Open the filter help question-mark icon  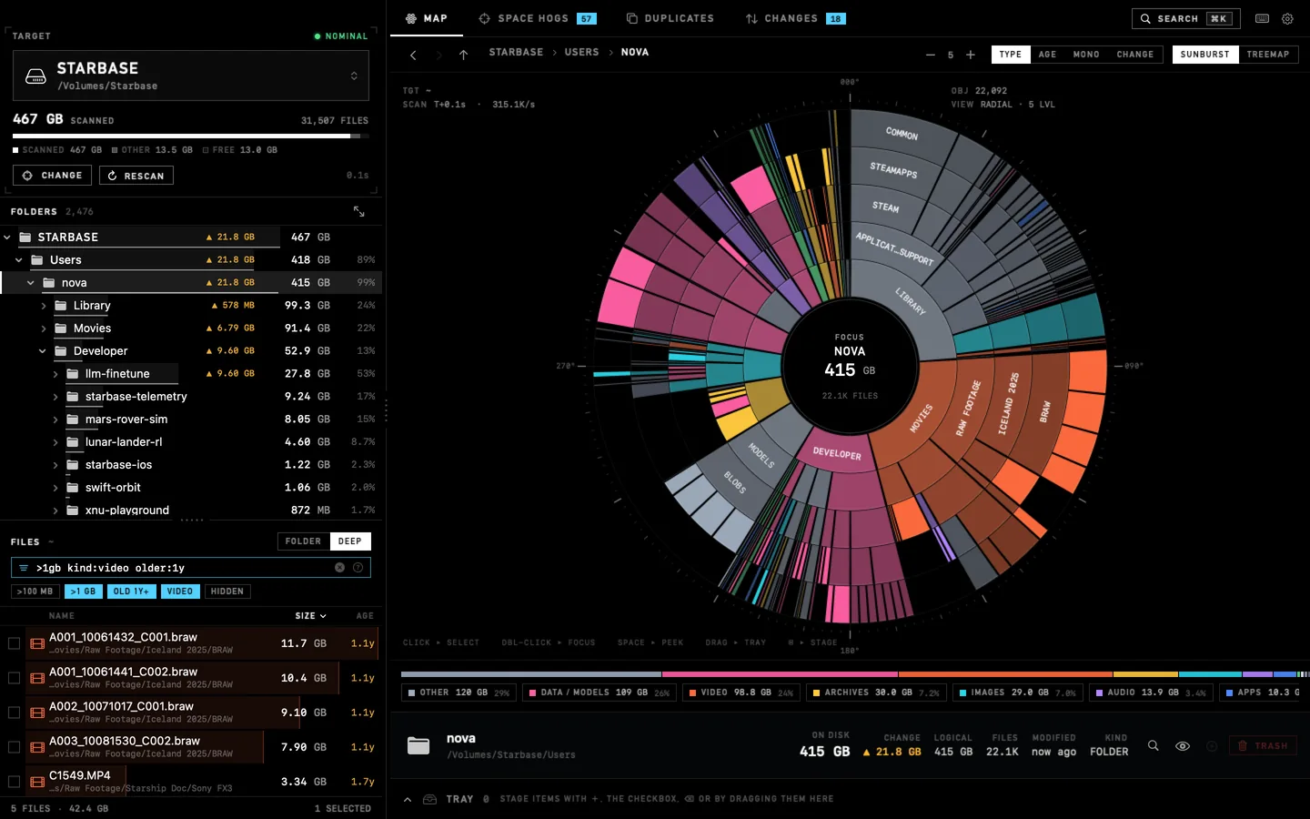point(358,567)
